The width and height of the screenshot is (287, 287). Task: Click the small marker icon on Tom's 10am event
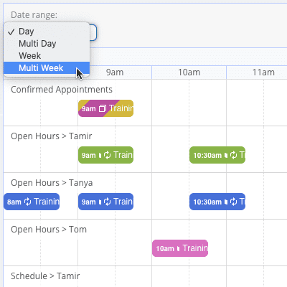[178, 249]
